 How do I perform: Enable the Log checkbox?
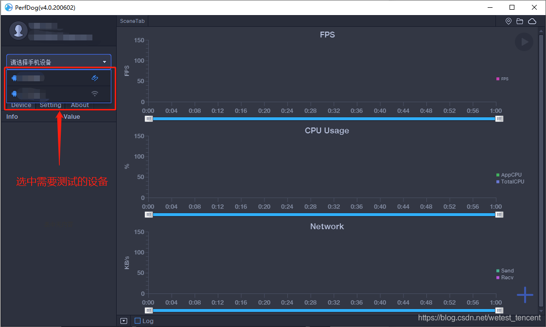138,321
